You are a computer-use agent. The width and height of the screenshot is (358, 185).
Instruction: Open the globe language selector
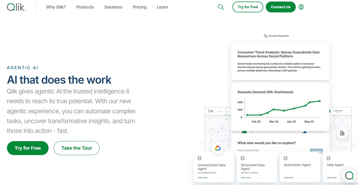point(301,7)
